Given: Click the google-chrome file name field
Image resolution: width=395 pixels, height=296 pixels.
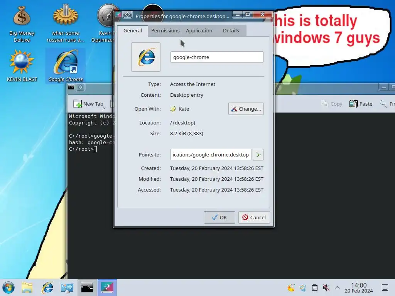Looking at the screenshot, I should pyautogui.click(x=217, y=57).
